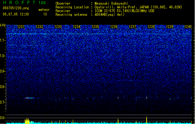The height and width of the screenshot is (124, 195).
Task: Click the kHz axis unit label
Action: [3, 25]
